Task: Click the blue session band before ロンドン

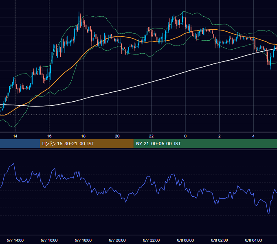Action: [x=20, y=144]
